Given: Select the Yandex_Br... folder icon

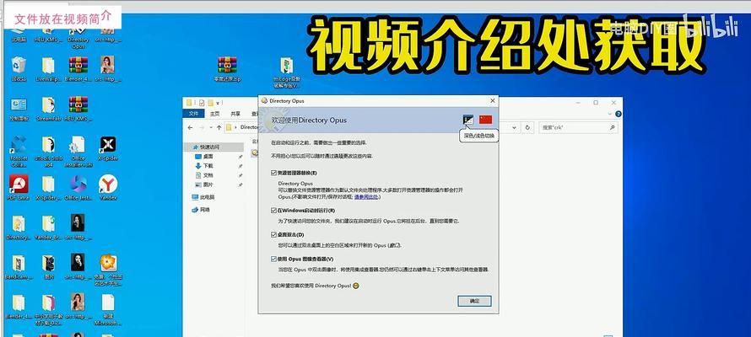Looking at the screenshot, I should point(48,227).
